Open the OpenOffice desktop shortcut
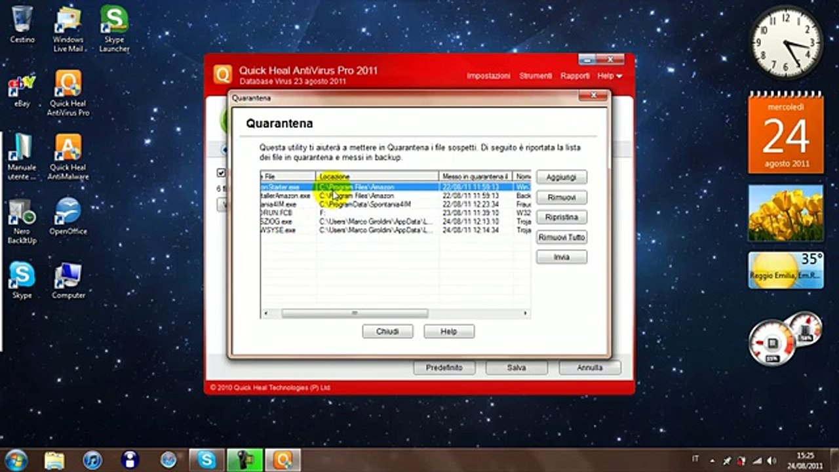The image size is (839, 472). click(68, 217)
